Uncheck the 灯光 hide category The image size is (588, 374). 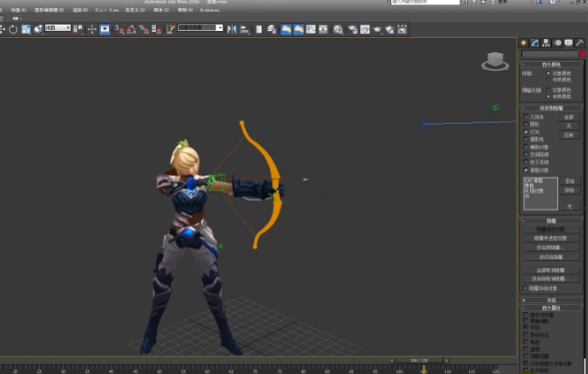[526, 132]
